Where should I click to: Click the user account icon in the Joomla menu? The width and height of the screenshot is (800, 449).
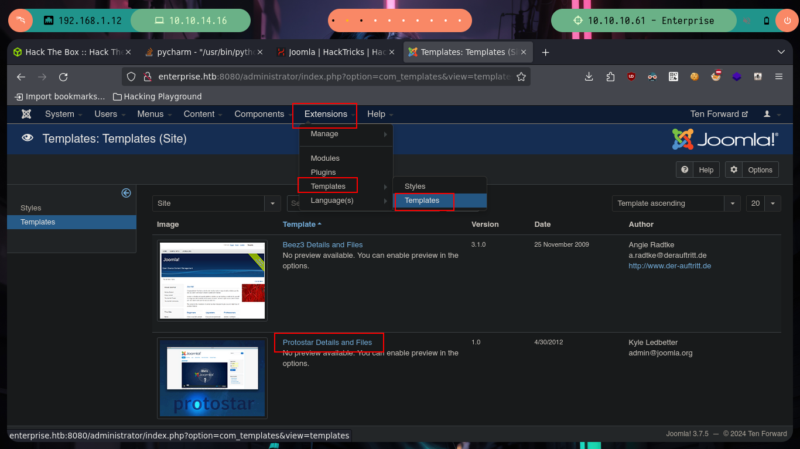coord(767,114)
